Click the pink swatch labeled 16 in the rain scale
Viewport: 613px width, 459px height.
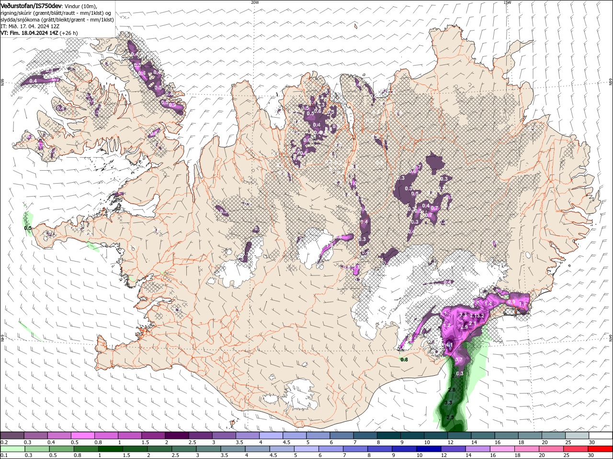pyautogui.click(x=502, y=449)
